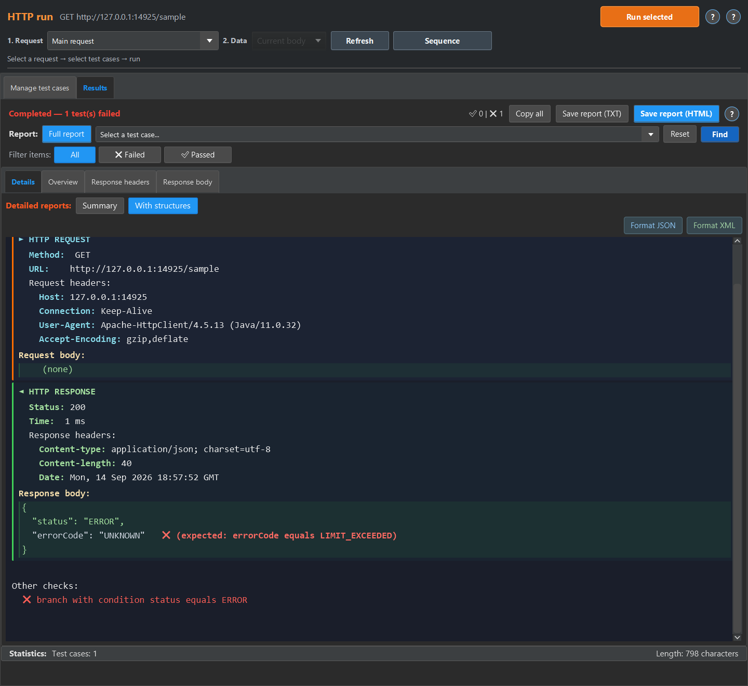Screen dimensions: 748x686
Task: Filter items to Passed only
Action: [198, 155]
